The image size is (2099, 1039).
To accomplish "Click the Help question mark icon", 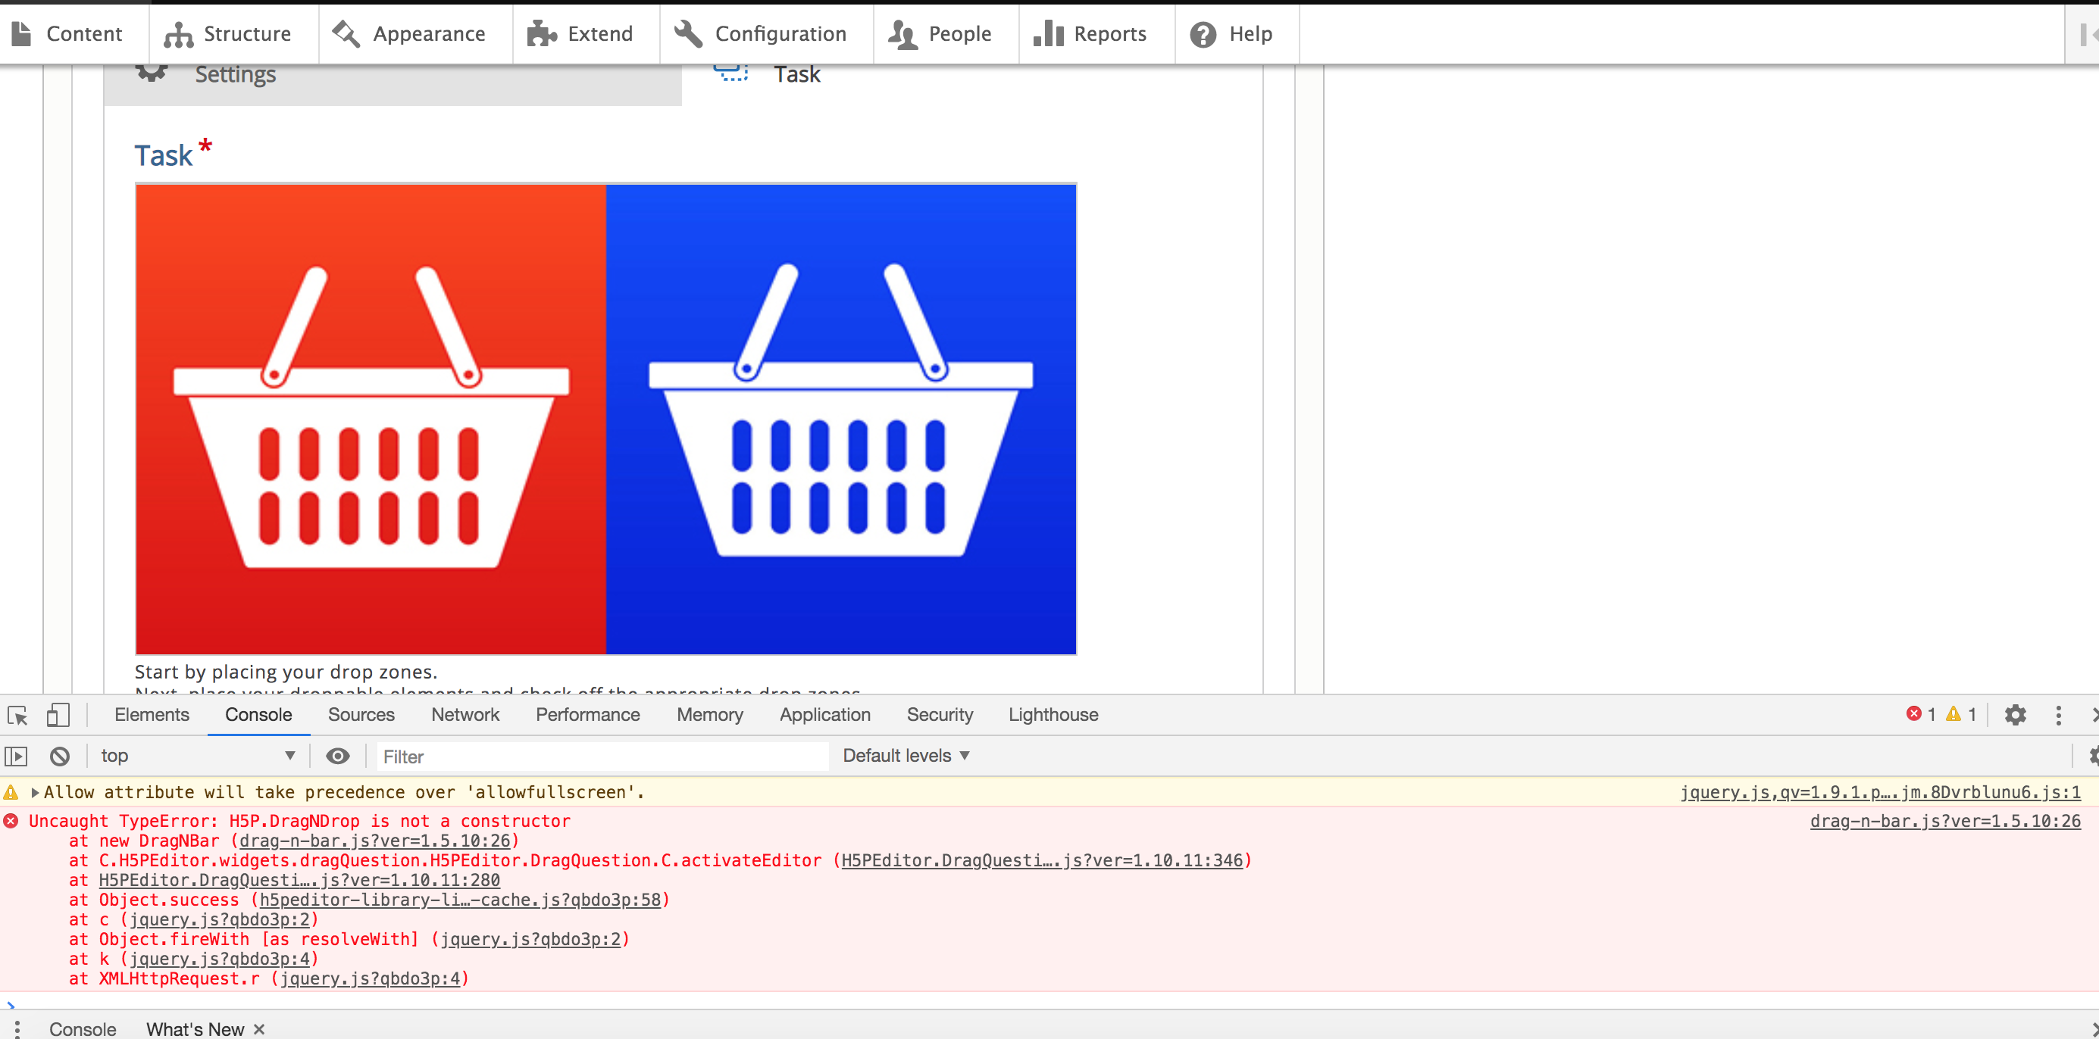I will point(1203,34).
